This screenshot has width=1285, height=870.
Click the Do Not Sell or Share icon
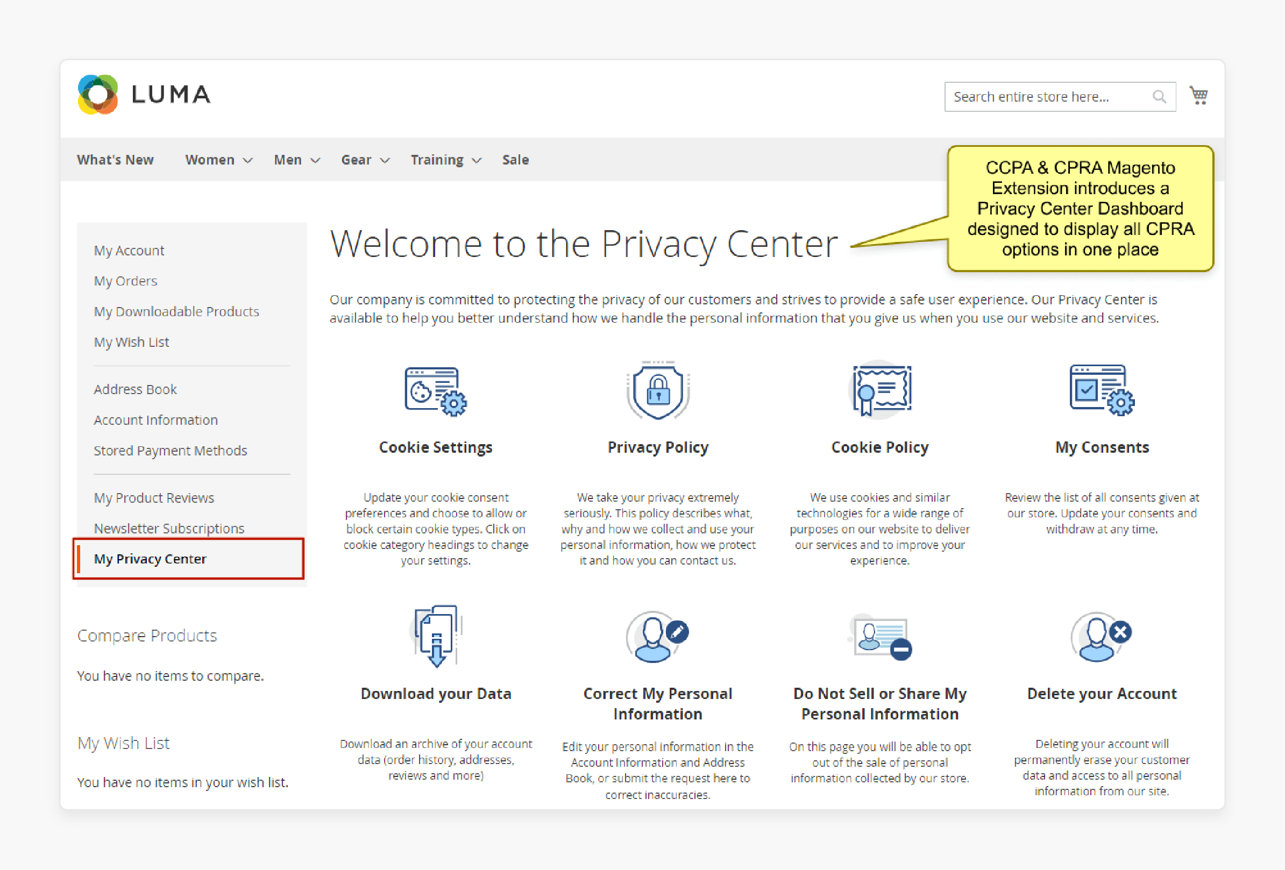coord(881,637)
